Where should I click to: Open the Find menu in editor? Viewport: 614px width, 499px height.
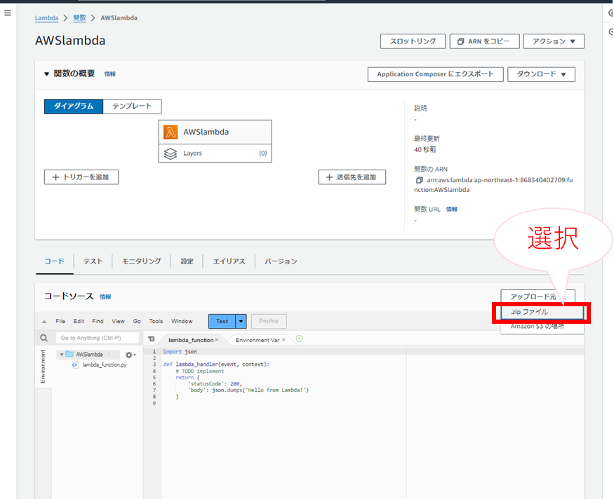98,321
